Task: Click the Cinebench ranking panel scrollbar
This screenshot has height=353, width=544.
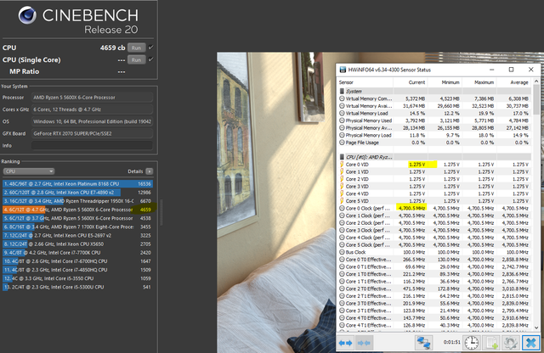Action: pyautogui.click(x=161, y=212)
